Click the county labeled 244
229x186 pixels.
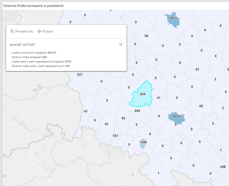tap(137, 111)
